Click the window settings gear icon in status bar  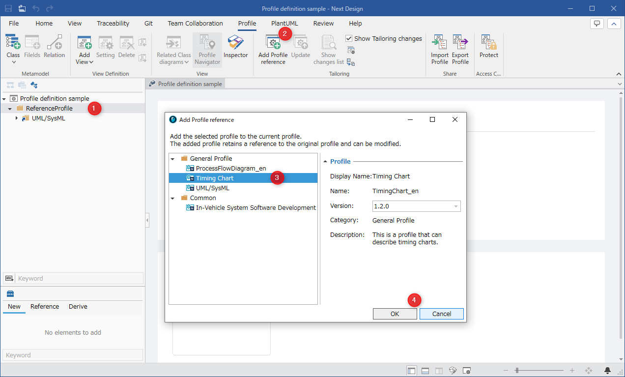(x=467, y=370)
